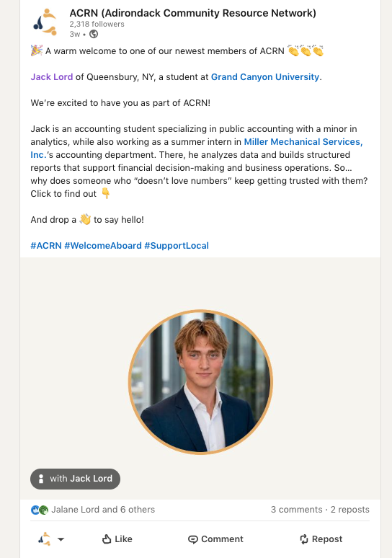Visit the Grand Canyon University link
This screenshot has height=558, width=392.
(x=265, y=77)
